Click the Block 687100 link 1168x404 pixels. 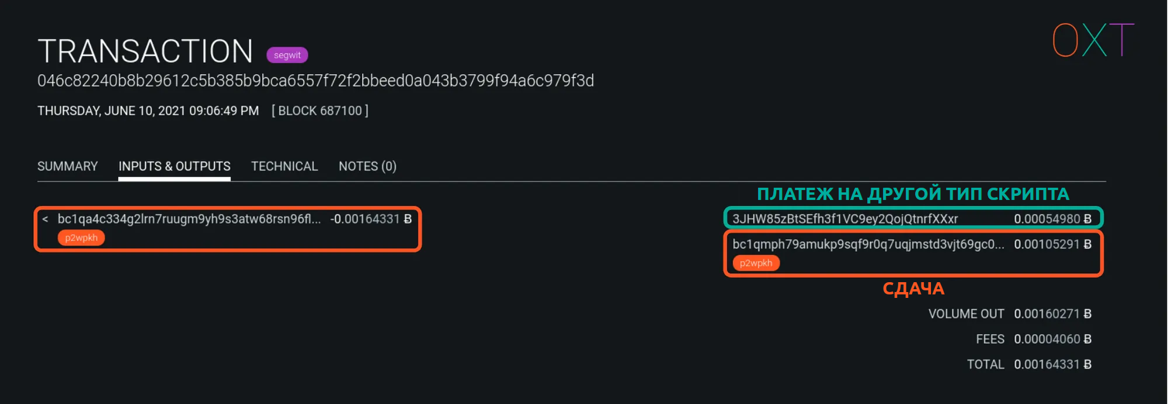(320, 111)
